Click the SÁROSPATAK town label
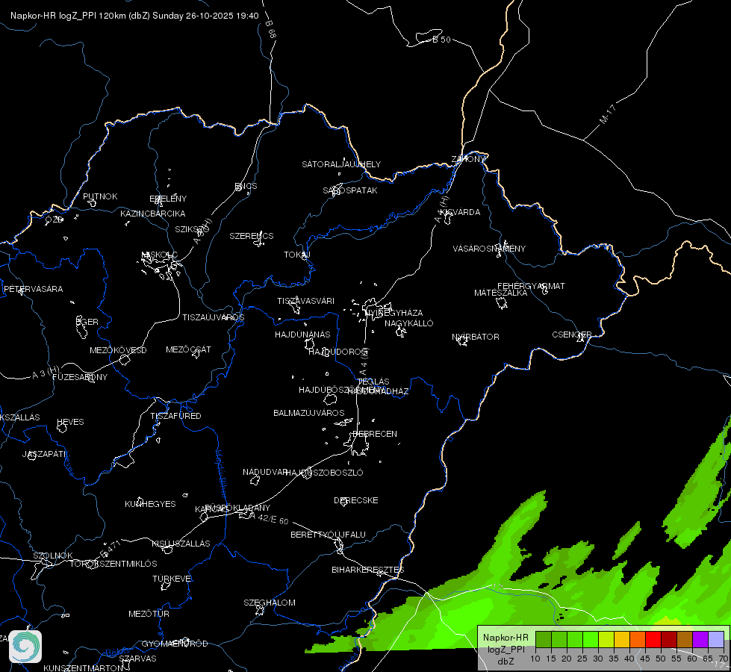The width and height of the screenshot is (731, 672). coord(350,190)
